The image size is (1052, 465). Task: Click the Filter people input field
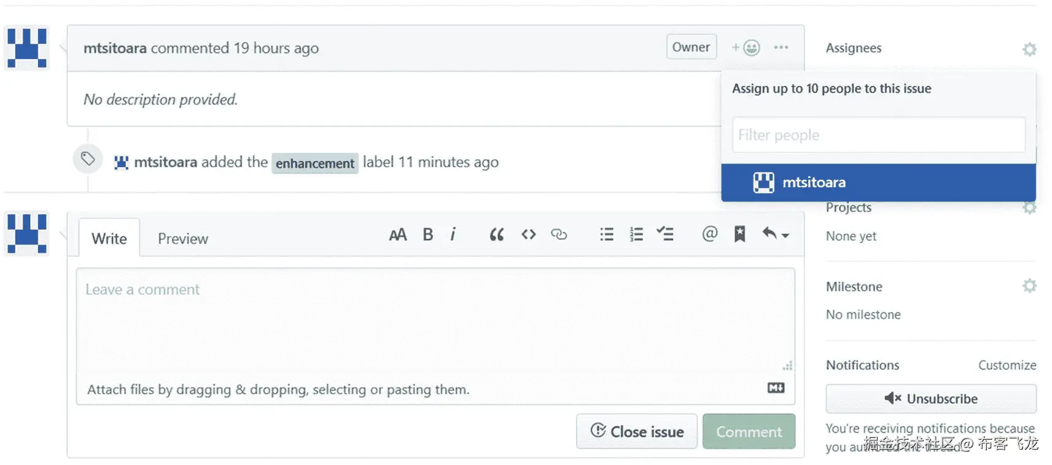pos(878,135)
